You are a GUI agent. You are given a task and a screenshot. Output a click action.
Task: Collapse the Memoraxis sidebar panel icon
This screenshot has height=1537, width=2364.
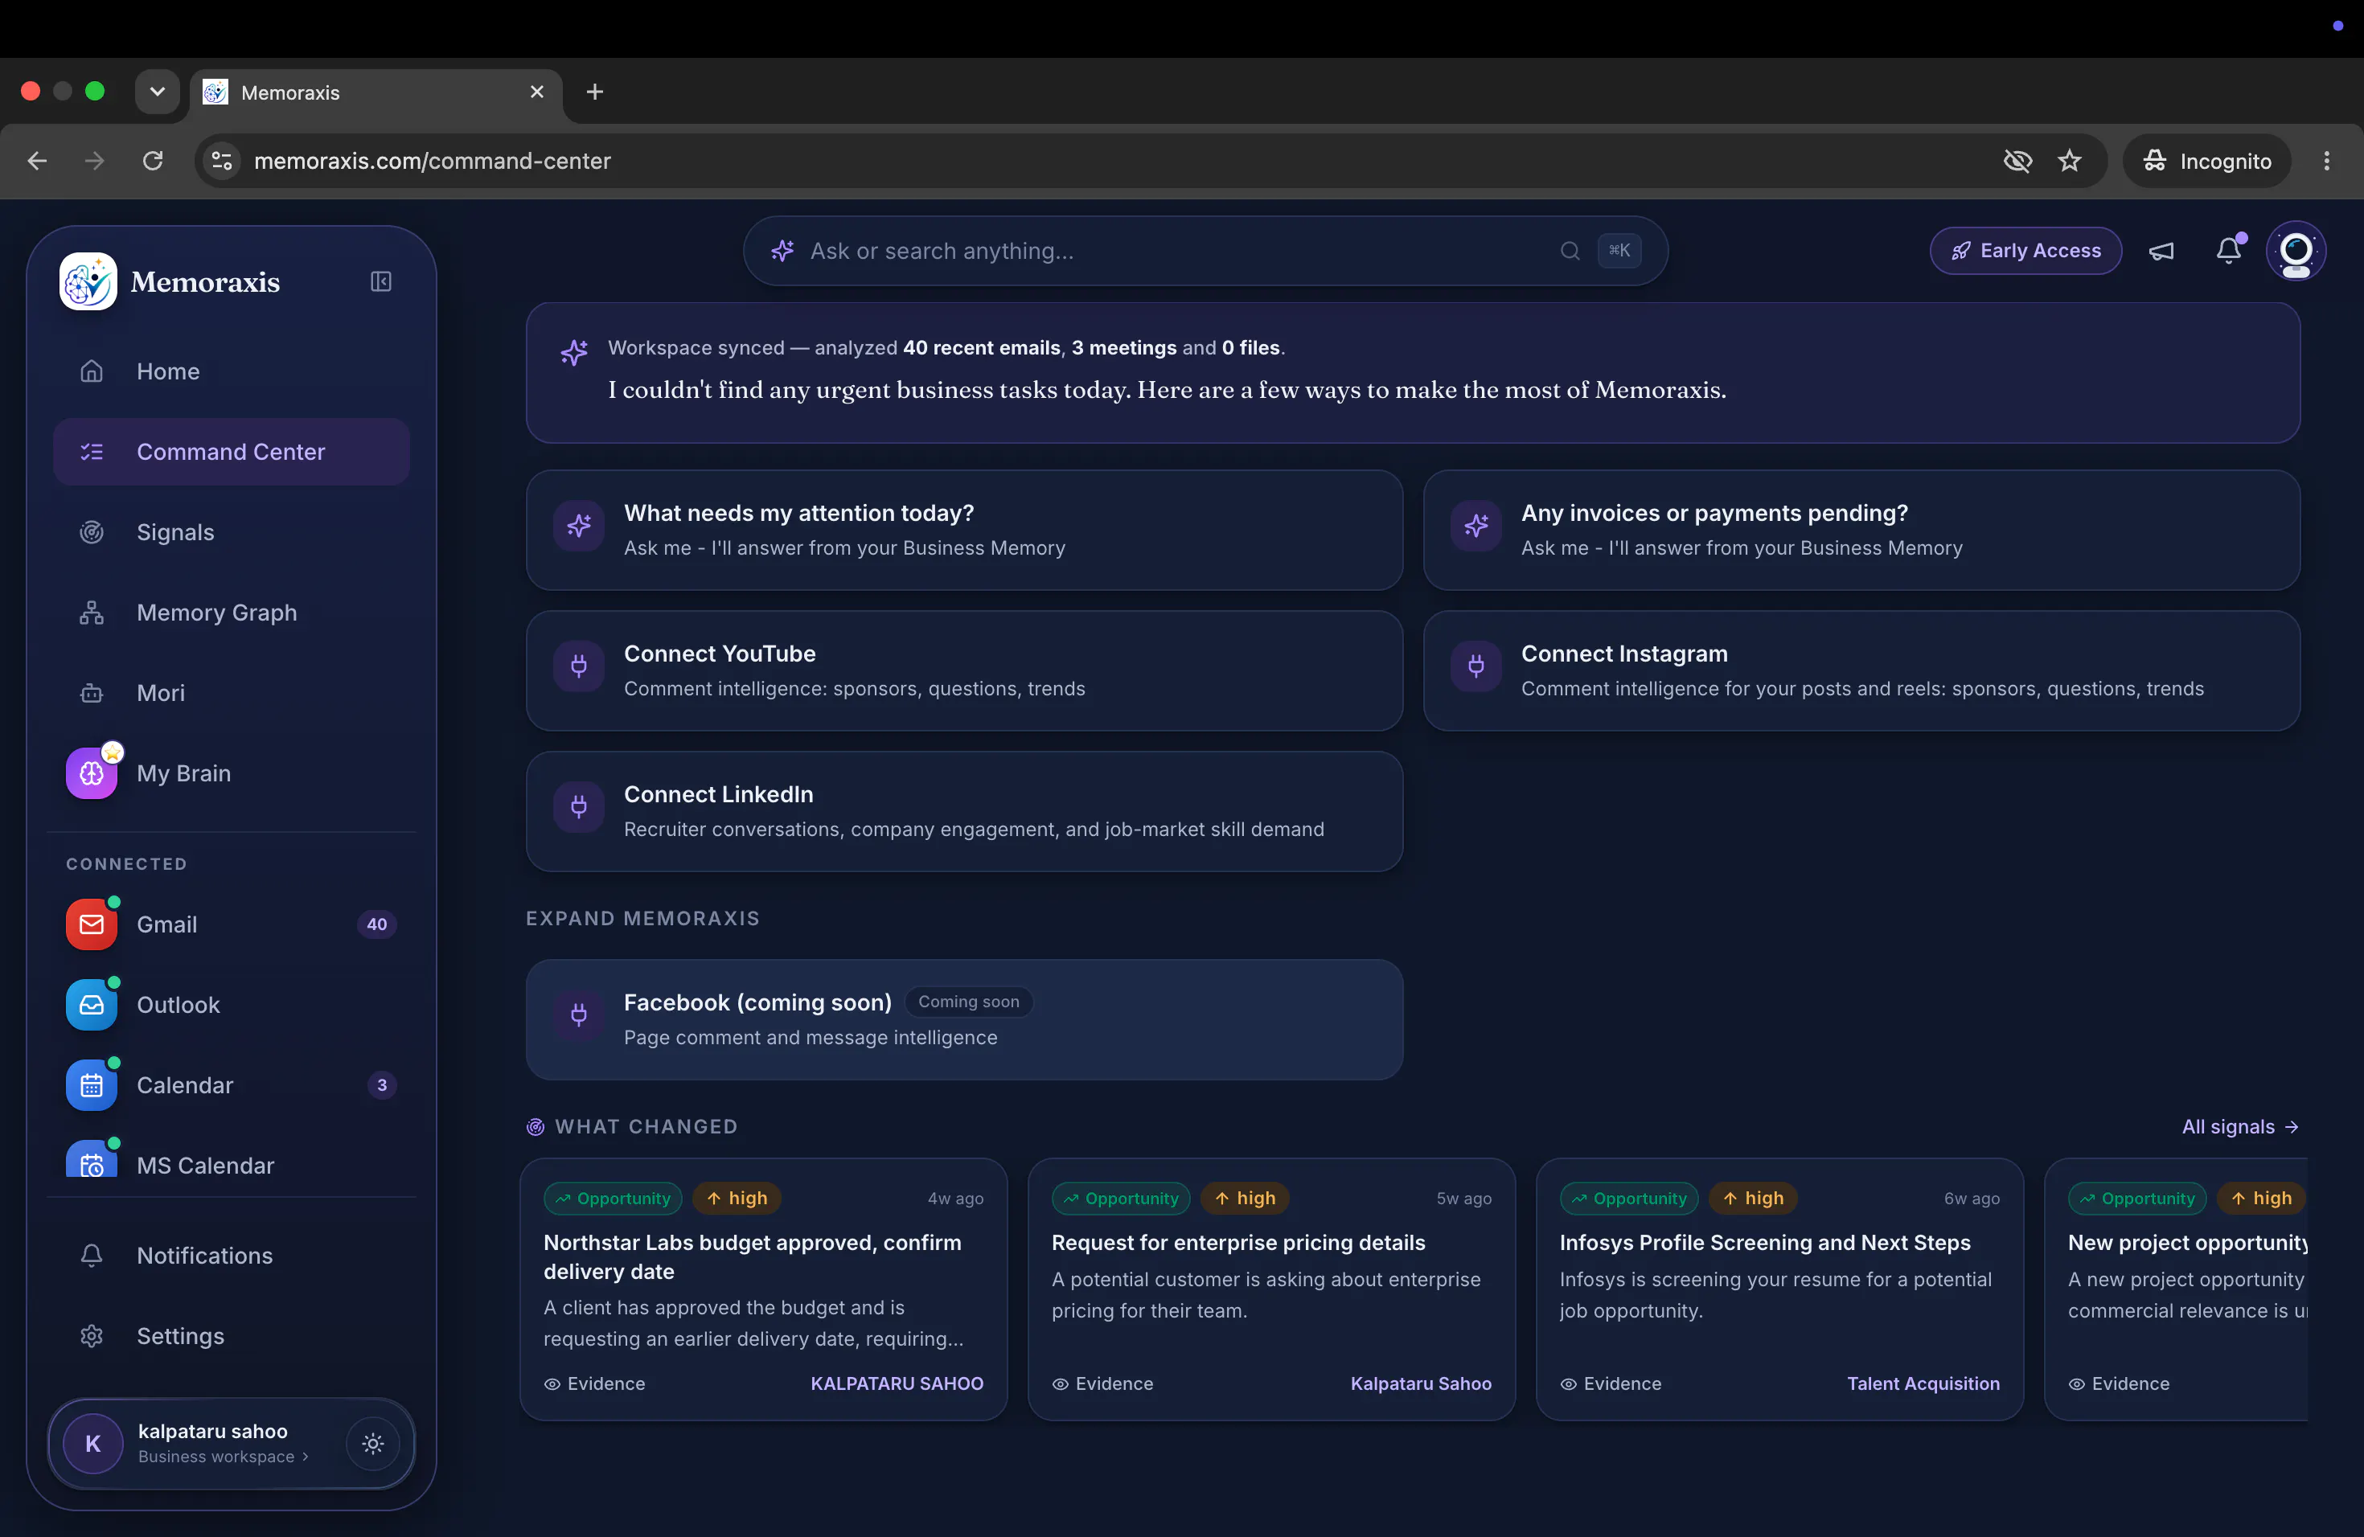[x=380, y=282]
